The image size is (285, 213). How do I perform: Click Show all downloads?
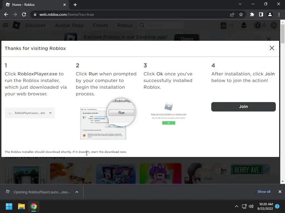pyautogui.click(x=264, y=192)
